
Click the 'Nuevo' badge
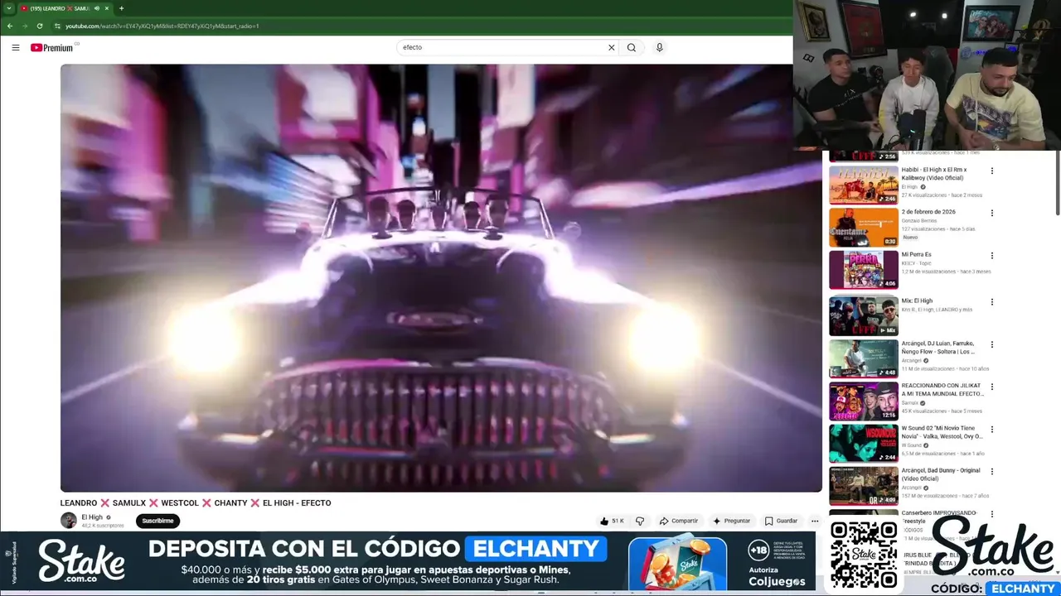pyautogui.click(x=910, y=238)
